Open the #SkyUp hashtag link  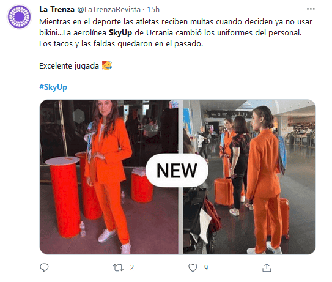coord(53,87)
